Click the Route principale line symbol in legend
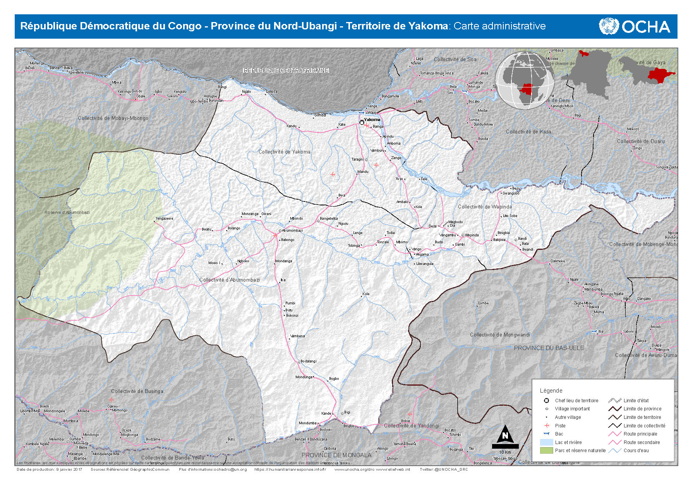 (x=614, y=434)
